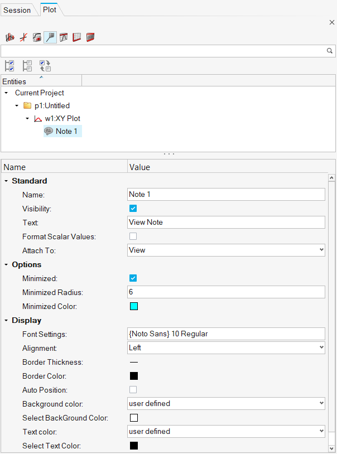Switch to the Session tab
337x454 pixels.
click(x=17, y=10)
